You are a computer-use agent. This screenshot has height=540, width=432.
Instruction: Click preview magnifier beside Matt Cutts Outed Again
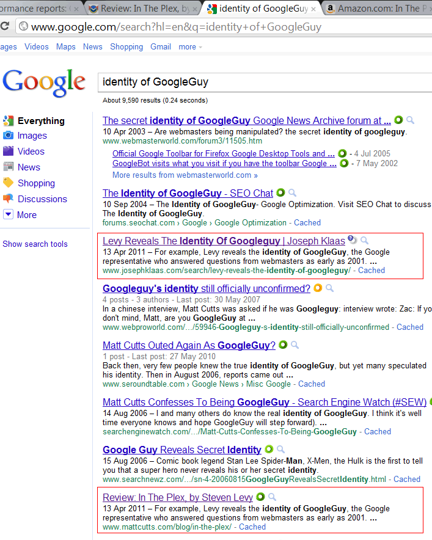point(295,345)
